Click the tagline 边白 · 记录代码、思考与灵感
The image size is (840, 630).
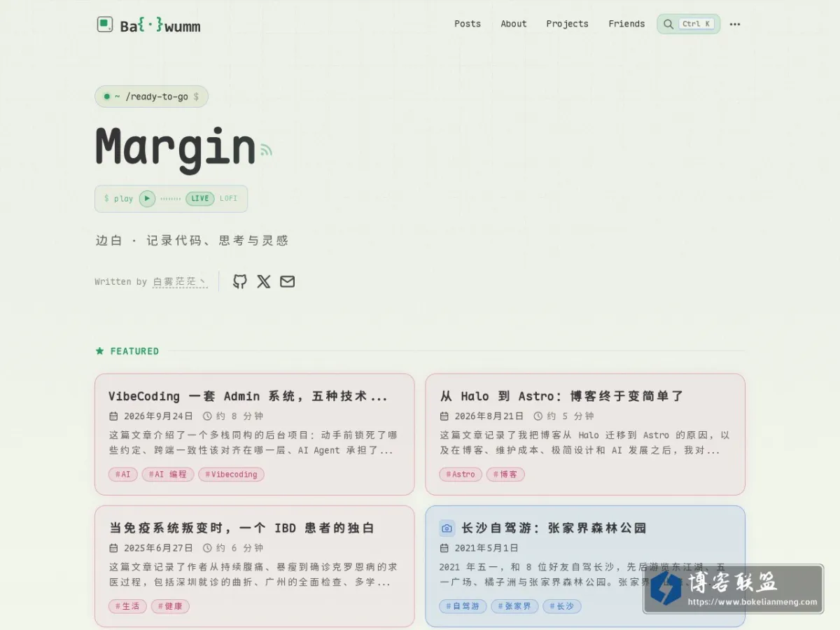pyautogui.click(x=192, y=240)
